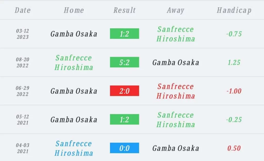Open the blue 0:0 result badge
The height and width of the screenshot is (161, 264).
(125, 148)
